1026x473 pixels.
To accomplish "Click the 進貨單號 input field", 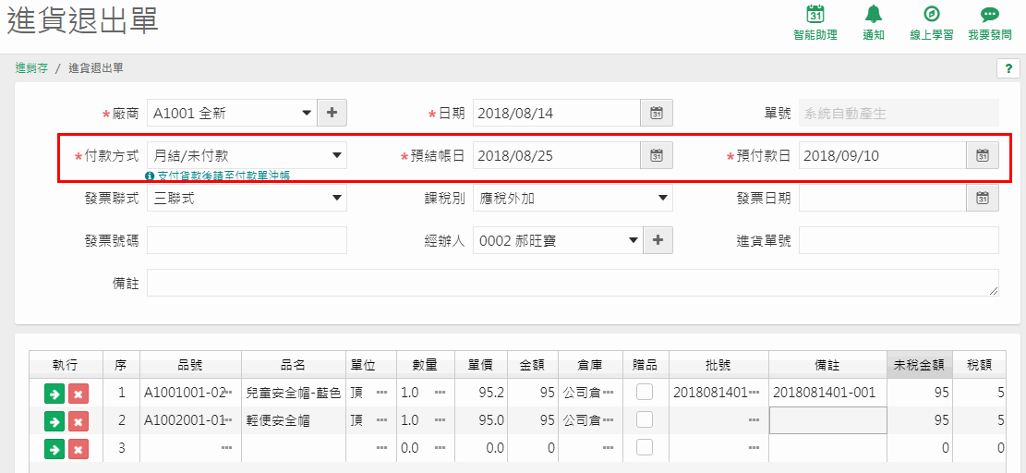I will tap(899, 240).
